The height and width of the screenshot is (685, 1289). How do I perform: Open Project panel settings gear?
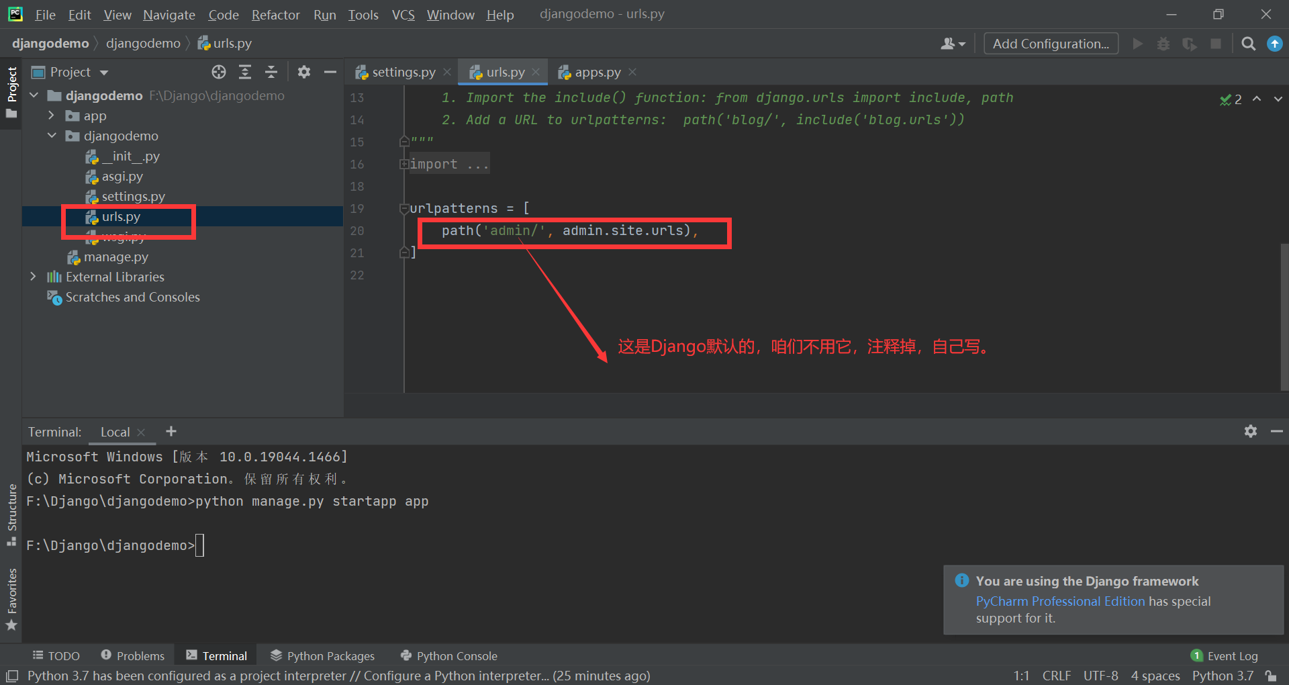click(x=304, y=72)
